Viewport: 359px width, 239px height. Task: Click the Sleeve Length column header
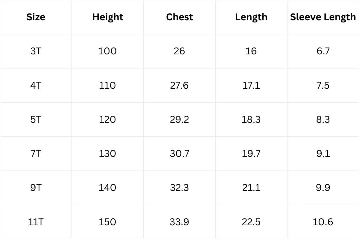[x=323, y=17]
